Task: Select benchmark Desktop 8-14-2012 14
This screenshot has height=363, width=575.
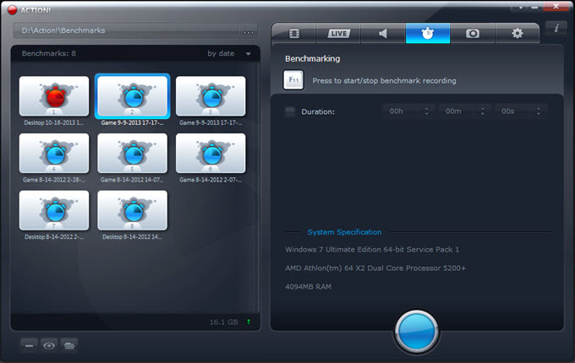Action: pos(133,210)
